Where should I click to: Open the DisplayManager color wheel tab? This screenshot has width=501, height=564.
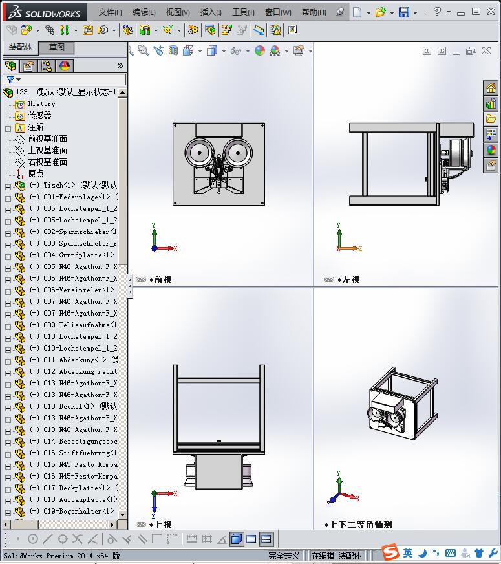[x=65, y=66]
